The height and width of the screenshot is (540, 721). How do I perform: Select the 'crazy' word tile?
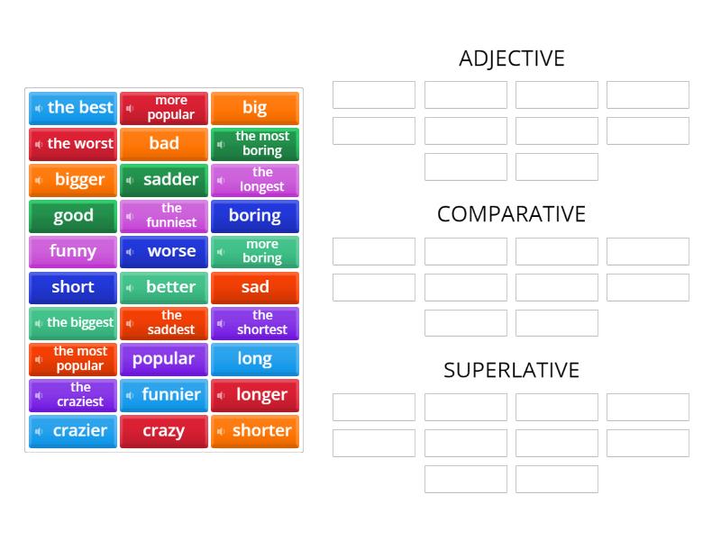pyautogui.click(x=164, y=431)
